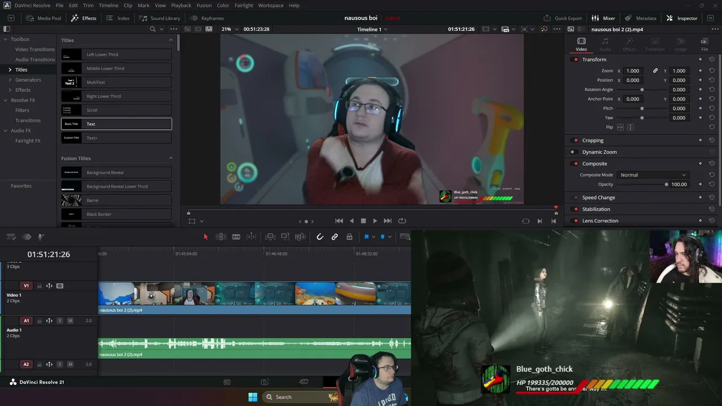Click the Rotation Angle slider handle
722x406 pixels.
pos(642,90)
